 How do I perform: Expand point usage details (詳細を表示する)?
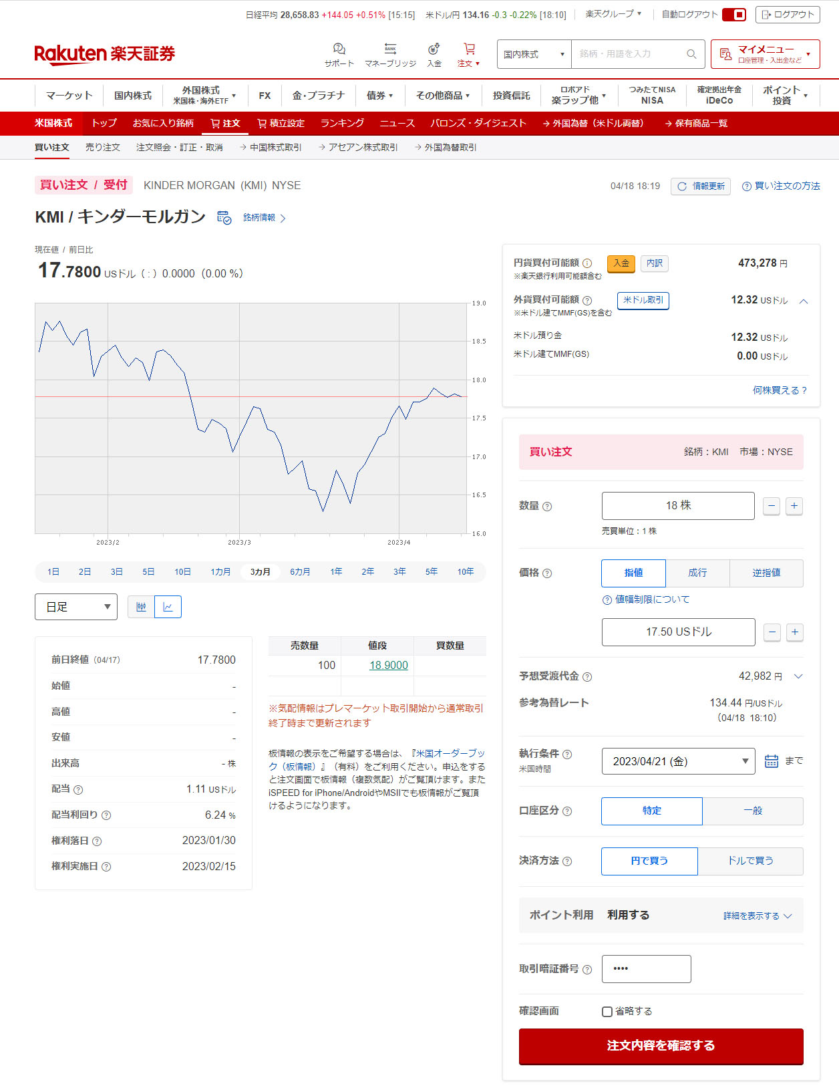pyautogui.click(x=757, y=916)
